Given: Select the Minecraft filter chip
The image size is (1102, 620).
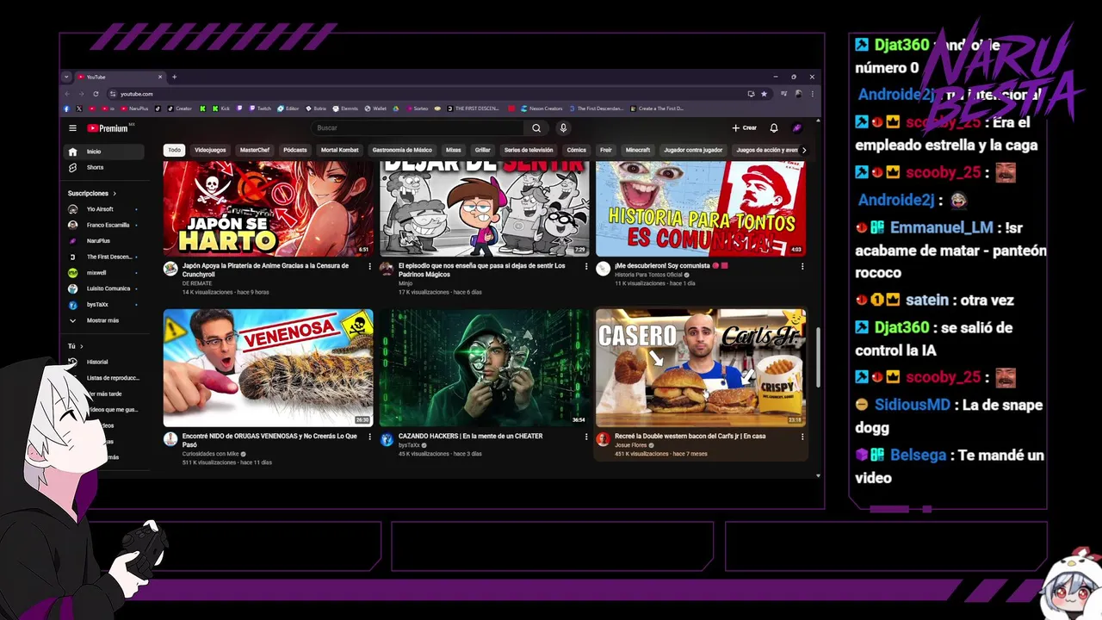Looking at the screenshot, I should (638, 150).
